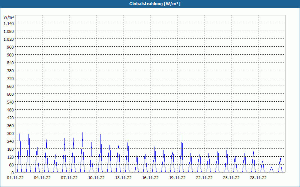The width and height of the screenshot is (300, 187).
Task: Select the 07.11.22 date label
Action: 69,178
